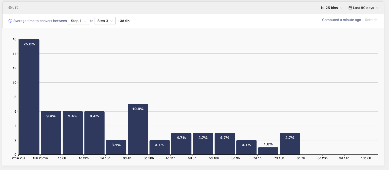Open the 25 bins selector
389x170 pixels.
pyautogui.click(x=331, y=8)
